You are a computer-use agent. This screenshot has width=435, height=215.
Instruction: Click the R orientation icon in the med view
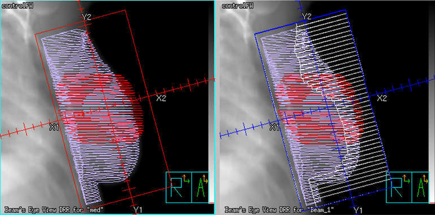178,187
